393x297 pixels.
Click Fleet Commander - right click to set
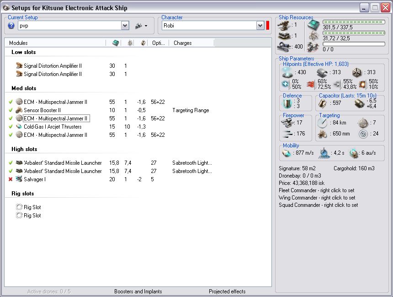coord(316,190)
